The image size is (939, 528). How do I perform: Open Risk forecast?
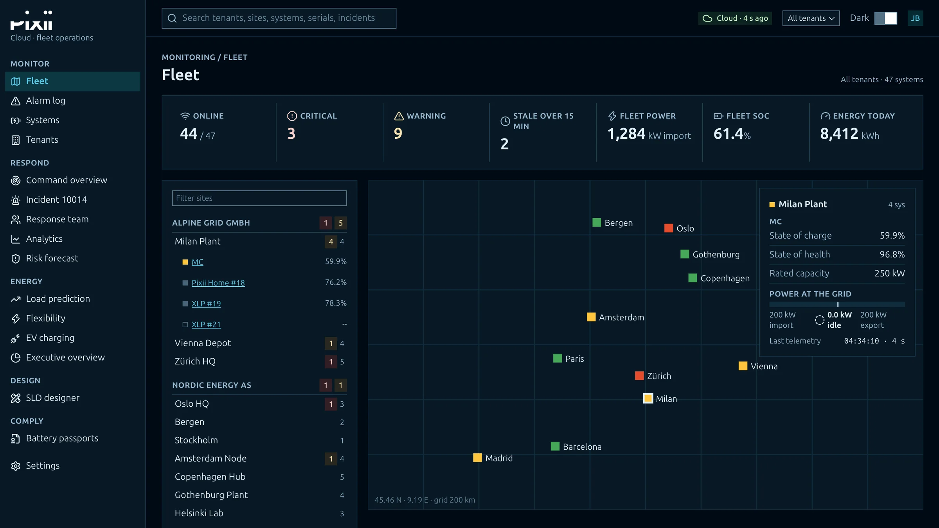coord(72,258)
